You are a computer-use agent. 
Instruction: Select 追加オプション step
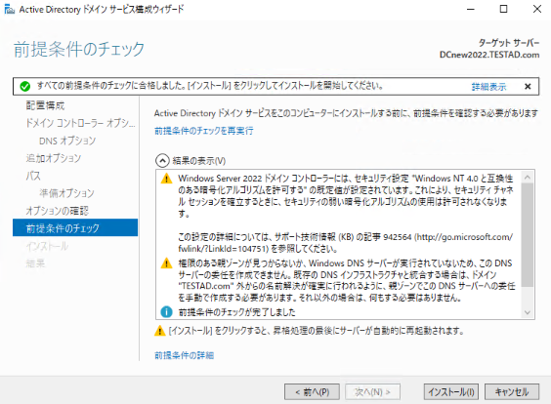(x=54, y=158)
